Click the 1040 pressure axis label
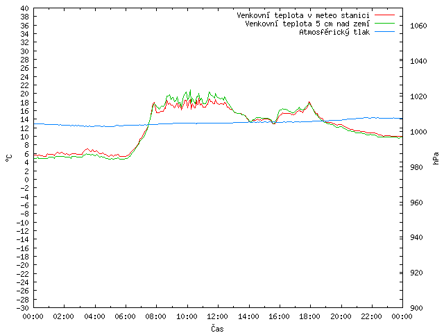This screenshot has width=444, height=333. [418, 61]
